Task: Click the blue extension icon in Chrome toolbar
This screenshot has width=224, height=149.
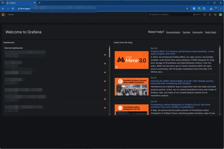Action: coord(194,9)
